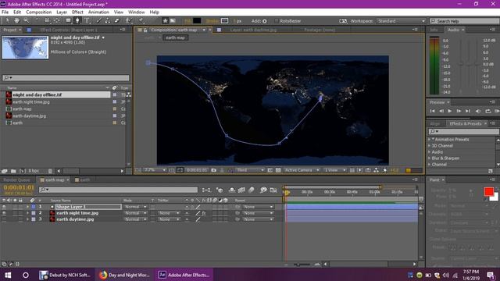
Task: Open the Composition menu
Action: pyautogui.click(x=38, y=12)
